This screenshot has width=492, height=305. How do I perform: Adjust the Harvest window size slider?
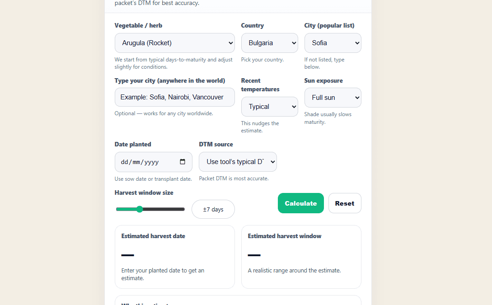[140, 209]
